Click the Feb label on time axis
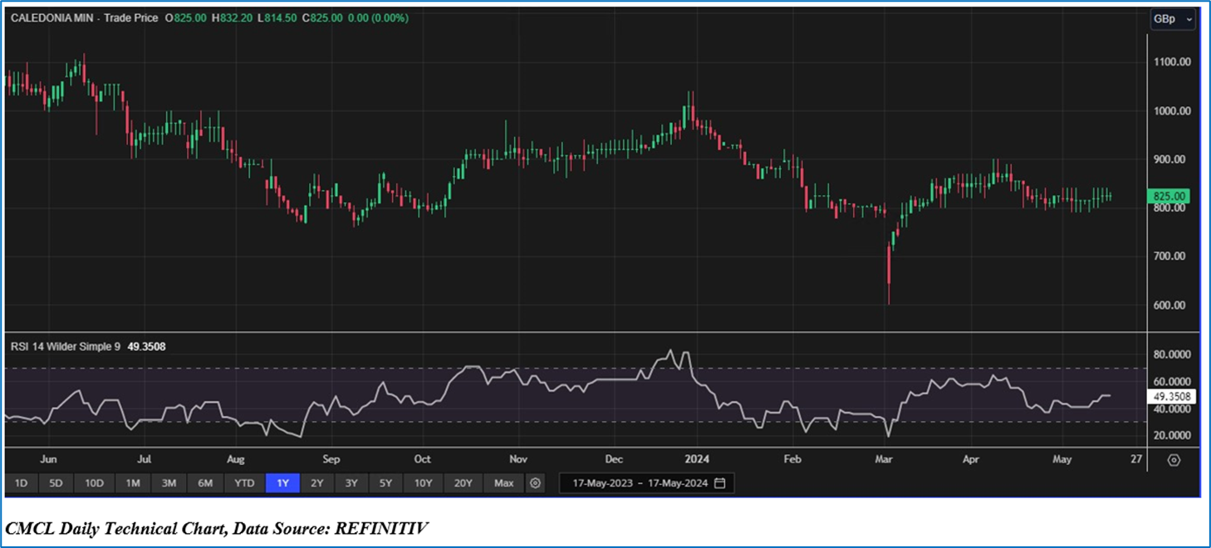Screen dimensions: 1211x548 point(792,459)
